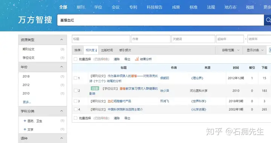
Task: Select checkbox for result row 1
Action: 76,78
